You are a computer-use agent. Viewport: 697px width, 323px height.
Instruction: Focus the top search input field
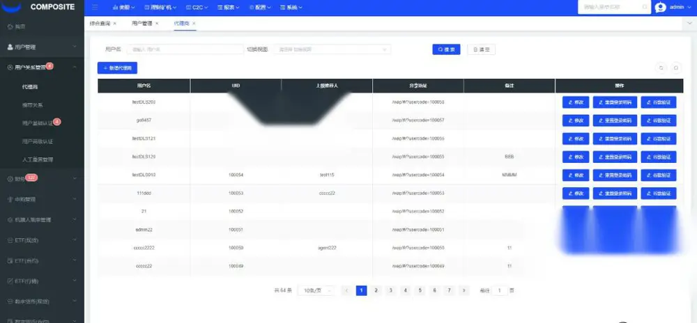(x=613, y=7)
